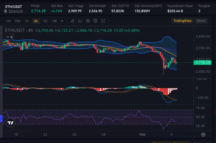Select the 1m timeframe
This screenshot has height=143, width=216.
tap(8, 21)
